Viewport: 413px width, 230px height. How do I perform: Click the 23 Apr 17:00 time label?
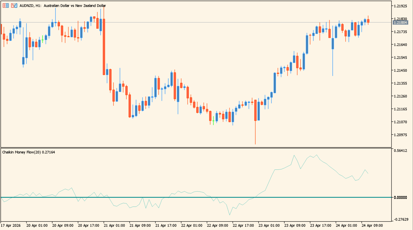(x=320, y=225)
